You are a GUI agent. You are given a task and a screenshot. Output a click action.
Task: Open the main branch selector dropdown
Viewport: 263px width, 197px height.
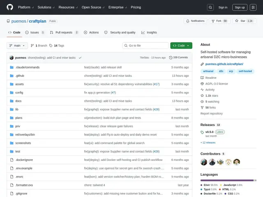point(17,46)
